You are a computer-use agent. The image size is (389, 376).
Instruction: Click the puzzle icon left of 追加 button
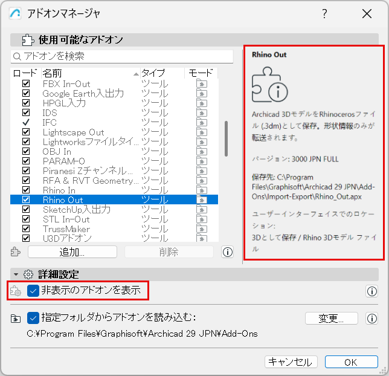(16, 252)
